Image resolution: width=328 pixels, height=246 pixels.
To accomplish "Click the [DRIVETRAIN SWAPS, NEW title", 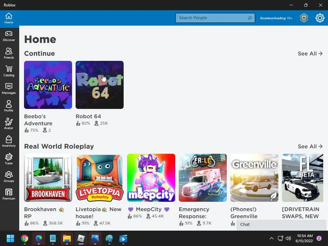I will point(300,213).
